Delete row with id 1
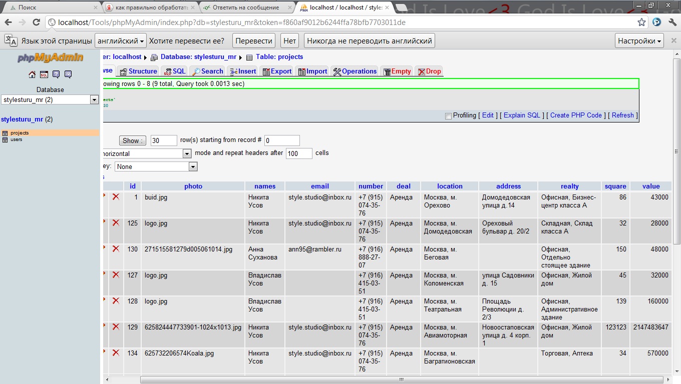Screen dimensions: 681x384 coord(116,197)
